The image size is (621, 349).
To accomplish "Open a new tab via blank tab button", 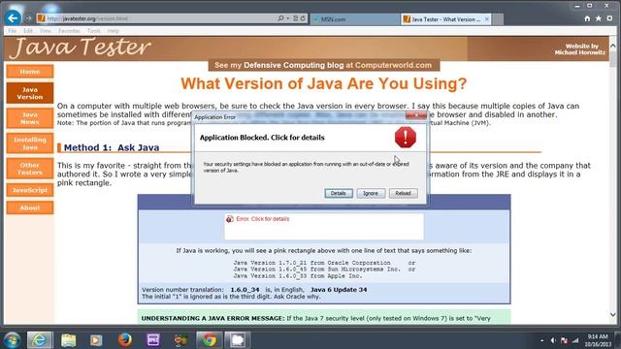I will pos(498,19).
